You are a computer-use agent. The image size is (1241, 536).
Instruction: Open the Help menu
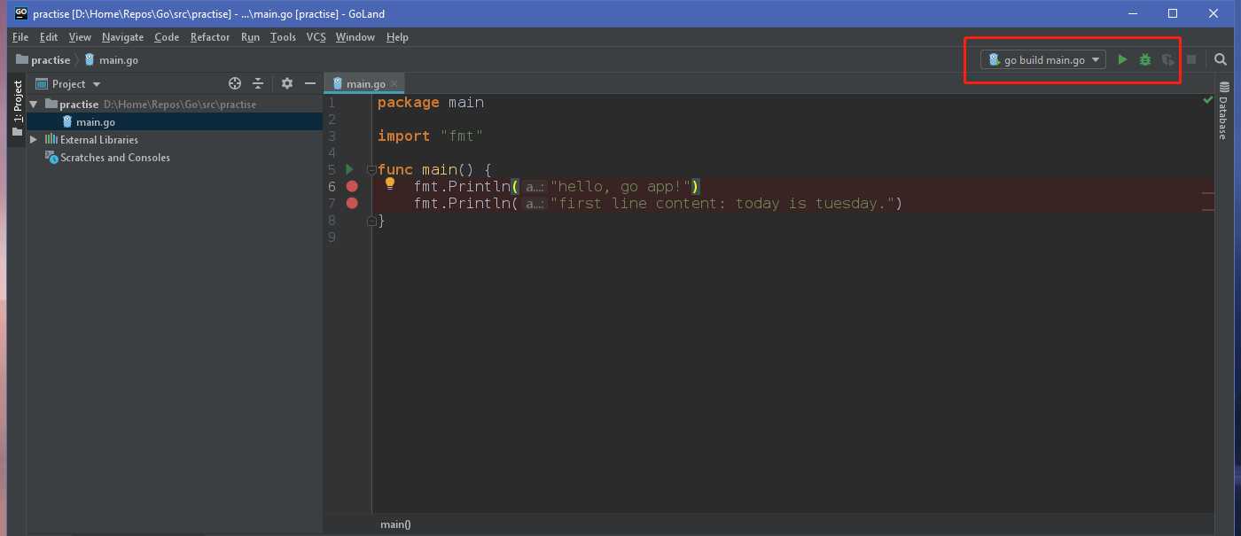pos(397,37)
